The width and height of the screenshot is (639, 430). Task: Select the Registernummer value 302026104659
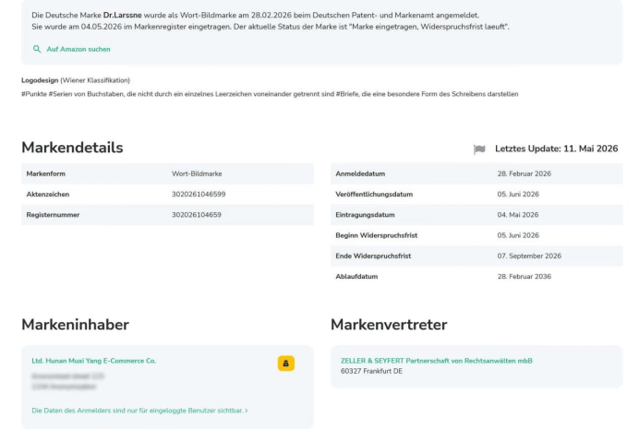(x=197, y=215)
